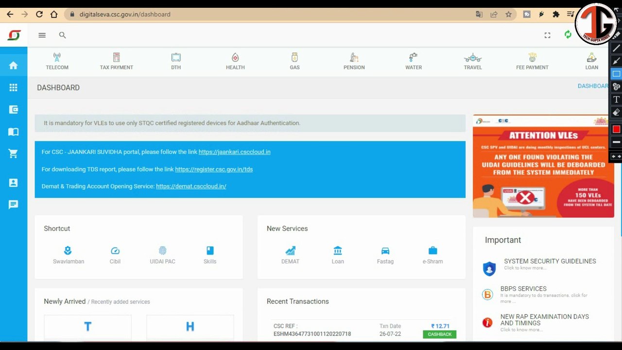Open the DEMAT new service
Viewport: 622px width, 350px height.
click(x=290, y=255)
